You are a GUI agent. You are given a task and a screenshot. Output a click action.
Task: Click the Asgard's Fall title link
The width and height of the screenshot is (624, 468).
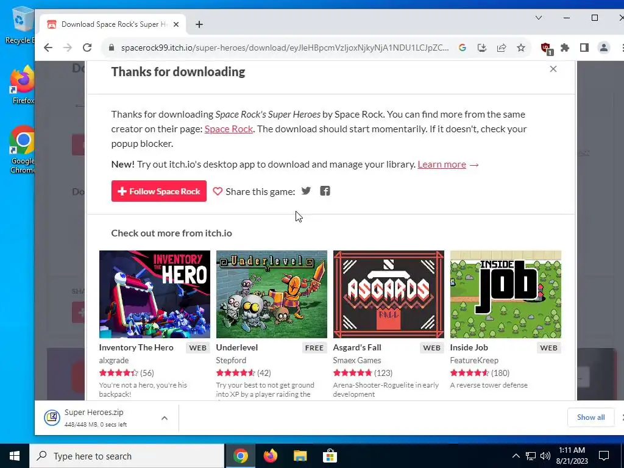tap(357, 347)
